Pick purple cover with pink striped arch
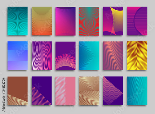This screenshot has width=155, height=114. tap(65, 56)
